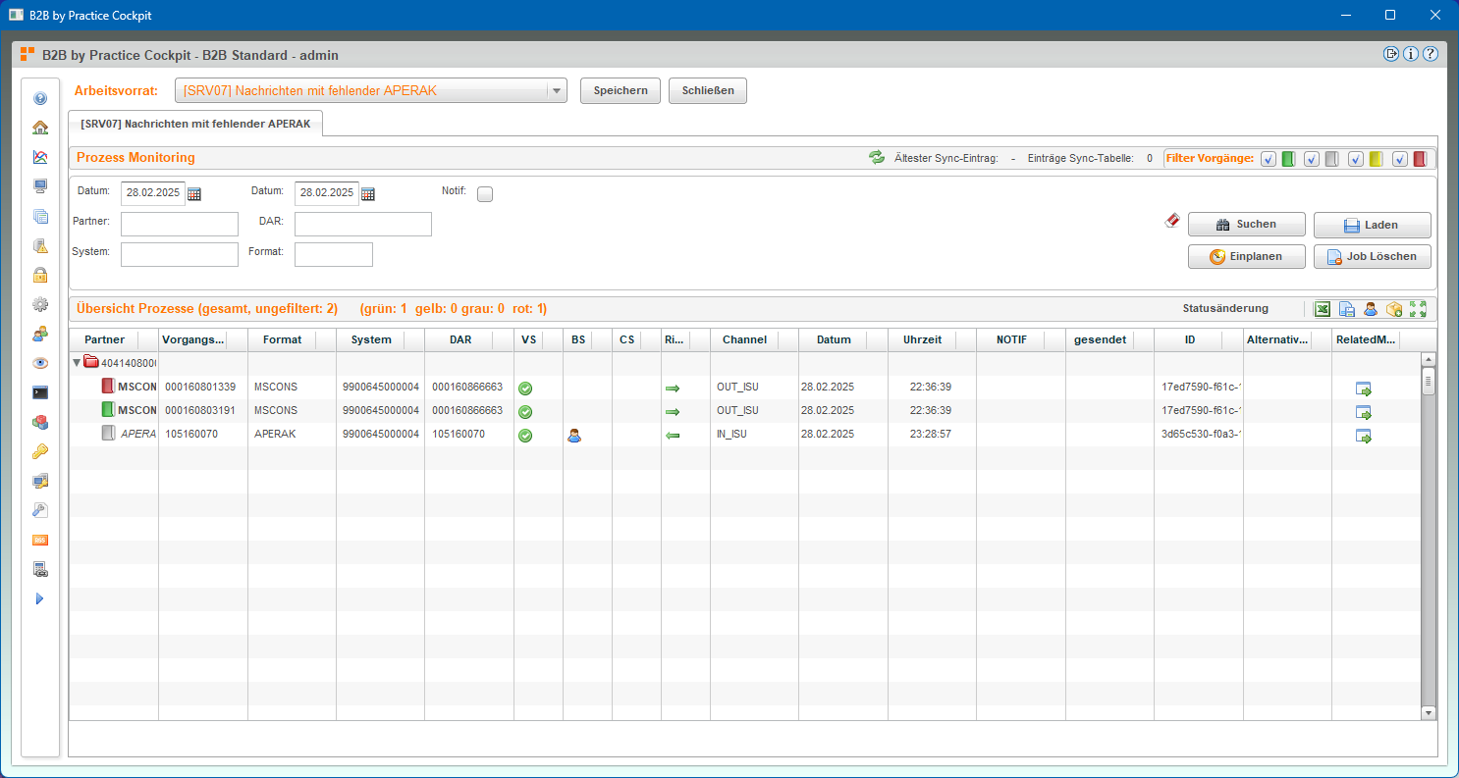This screenshot has width=1459, height=778.
Task: Click the package-with-plus toolbar icon
Action: (x=1394, y=309)
